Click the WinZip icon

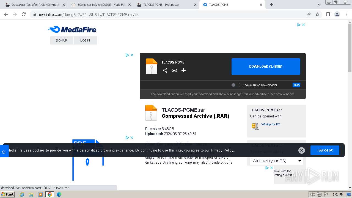255,126
